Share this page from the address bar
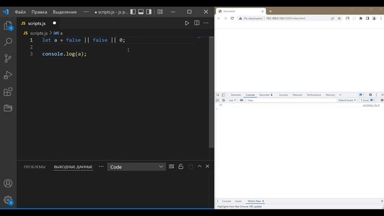This screenshot has width=384, height=216. tap(332, 19)
